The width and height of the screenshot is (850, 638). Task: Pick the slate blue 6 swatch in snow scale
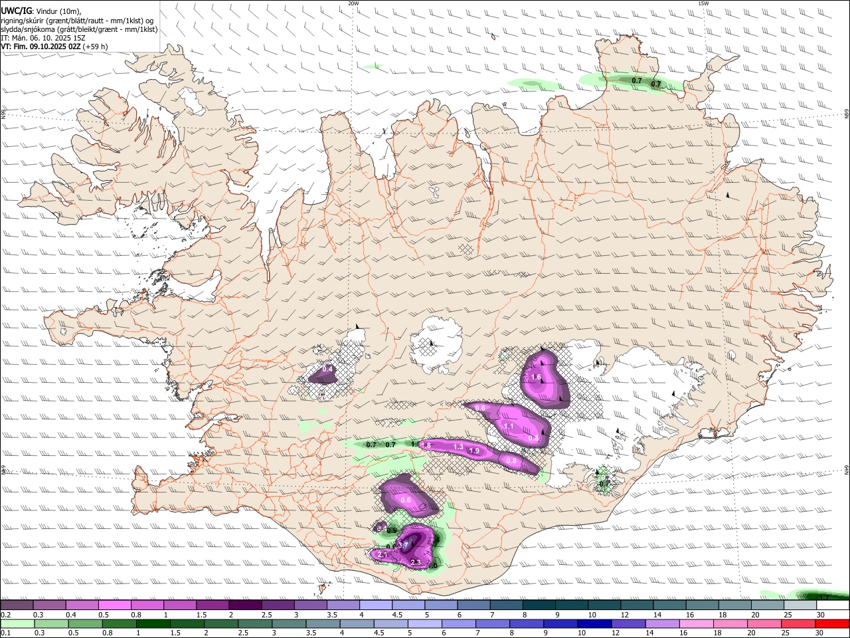point(473,605)
